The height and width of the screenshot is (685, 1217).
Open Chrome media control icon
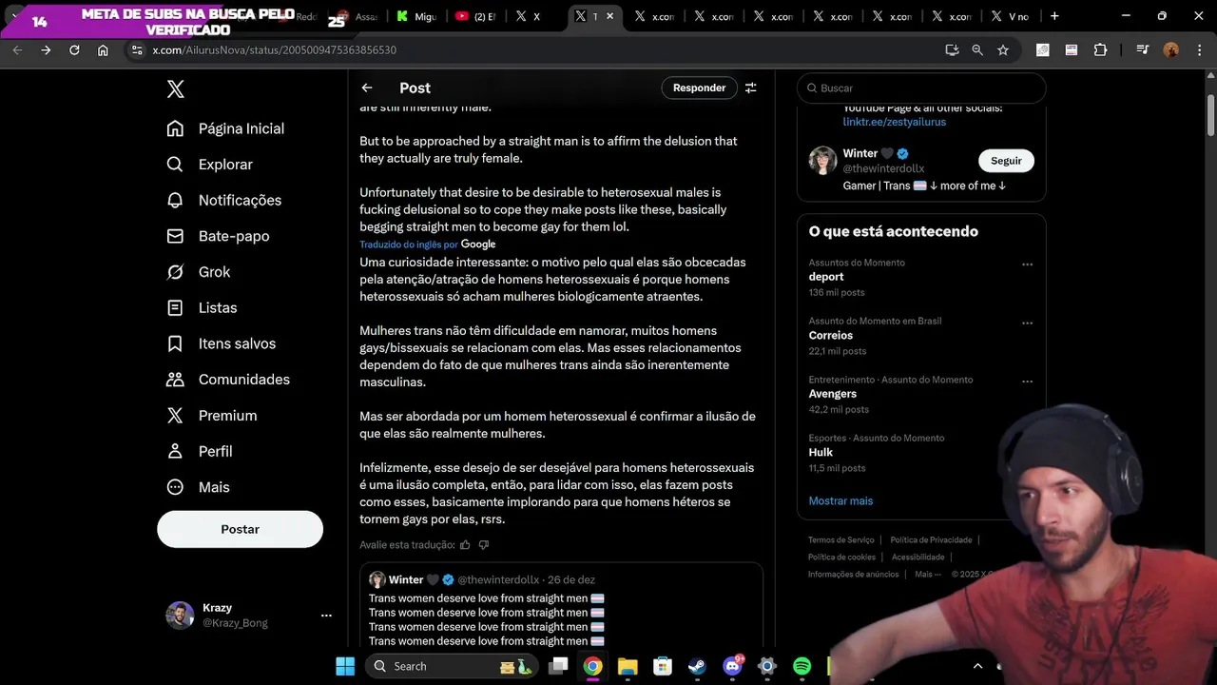(x=1142, y=49)
